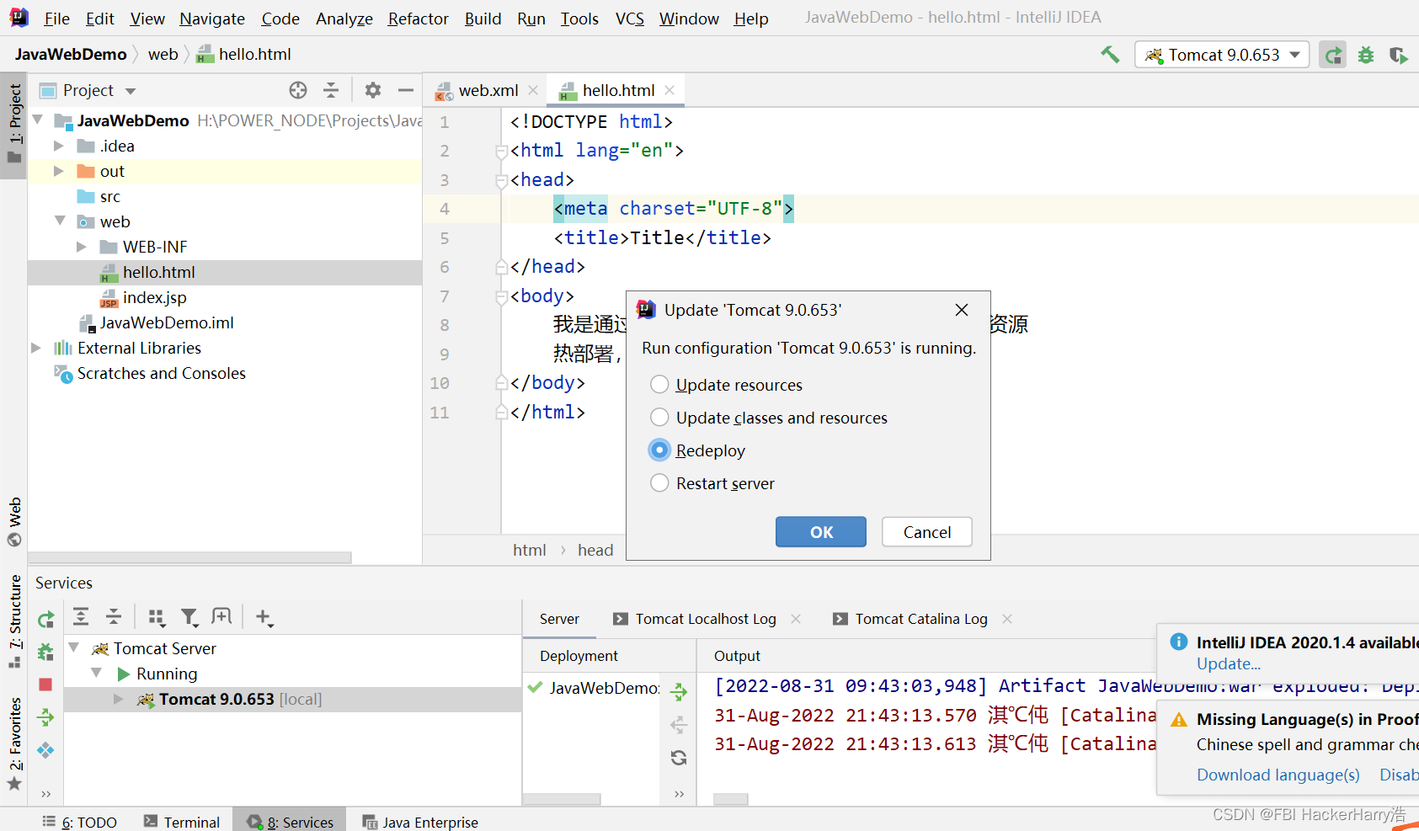Close the Tomcat Localhost Log tab
Viewport: 1419px width, 831px height.
pos(796,619)
